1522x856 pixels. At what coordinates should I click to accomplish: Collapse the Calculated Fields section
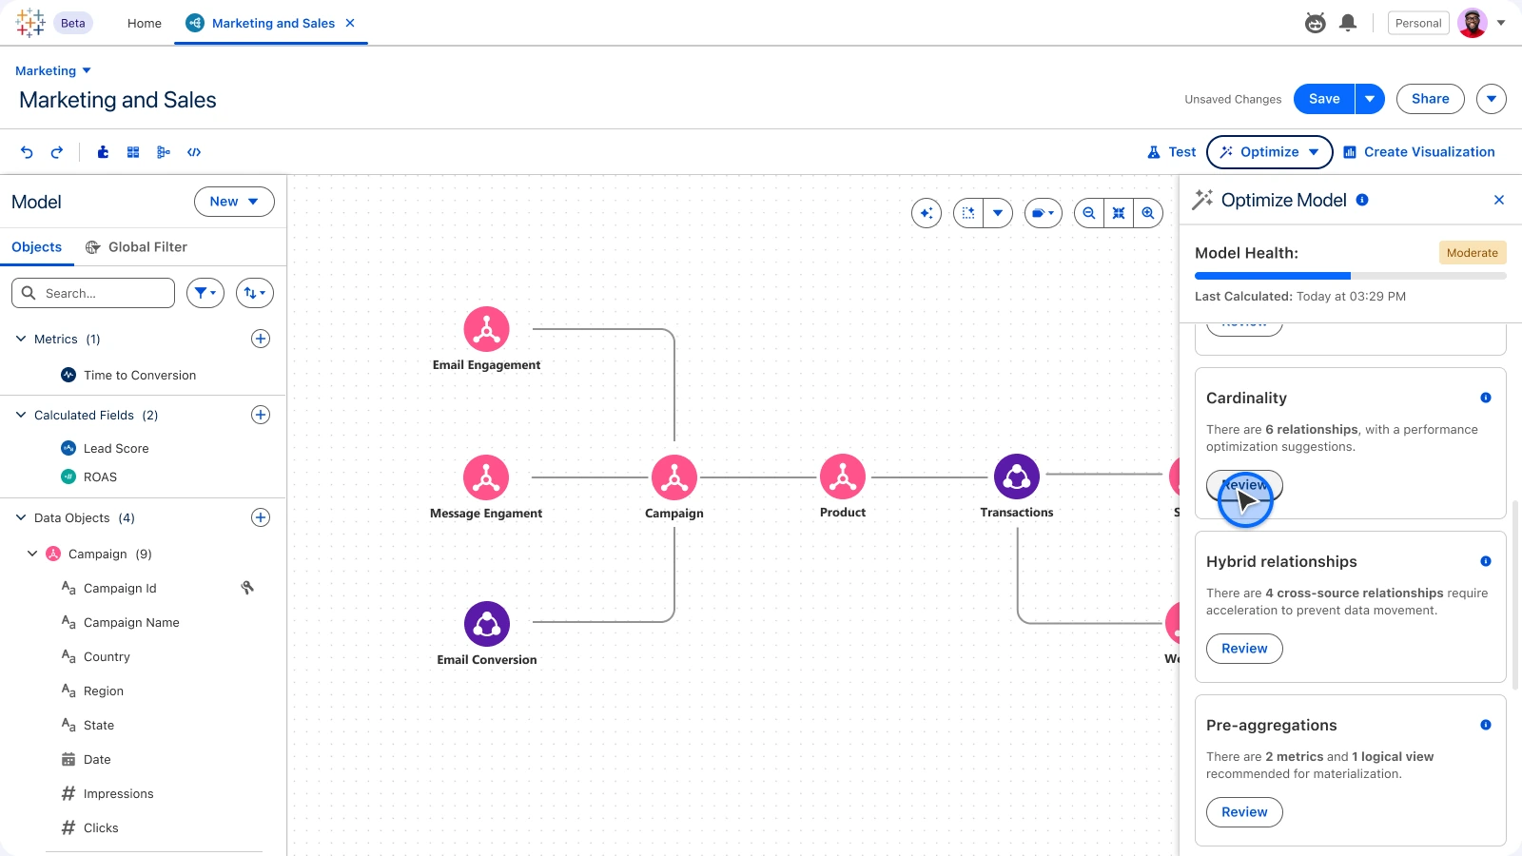tap(21, 415)
